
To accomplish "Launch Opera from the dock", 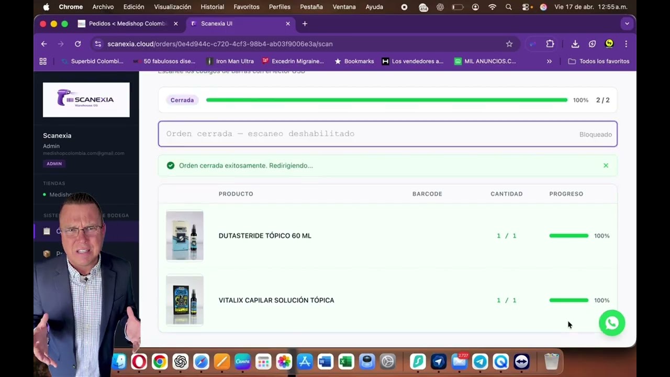I will tap(139, 361).
